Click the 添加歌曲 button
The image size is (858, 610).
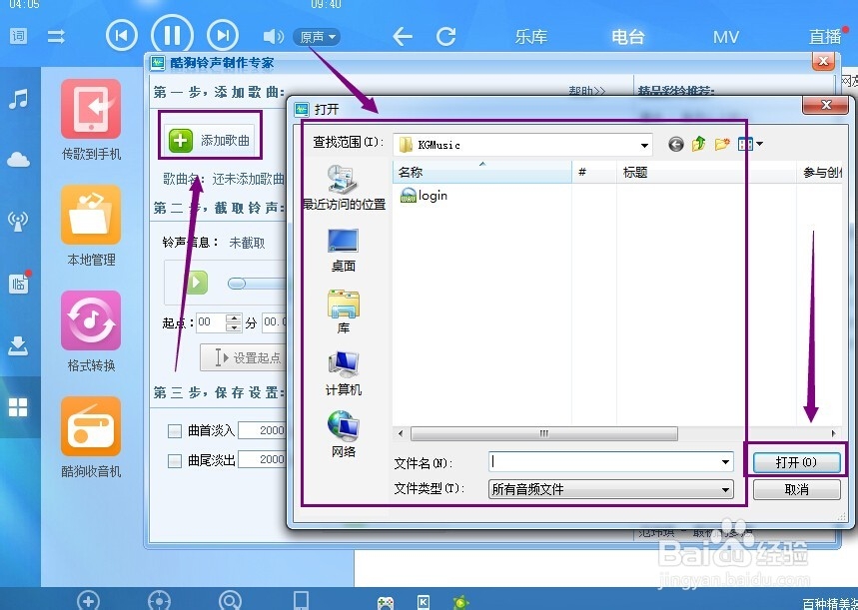210,141
